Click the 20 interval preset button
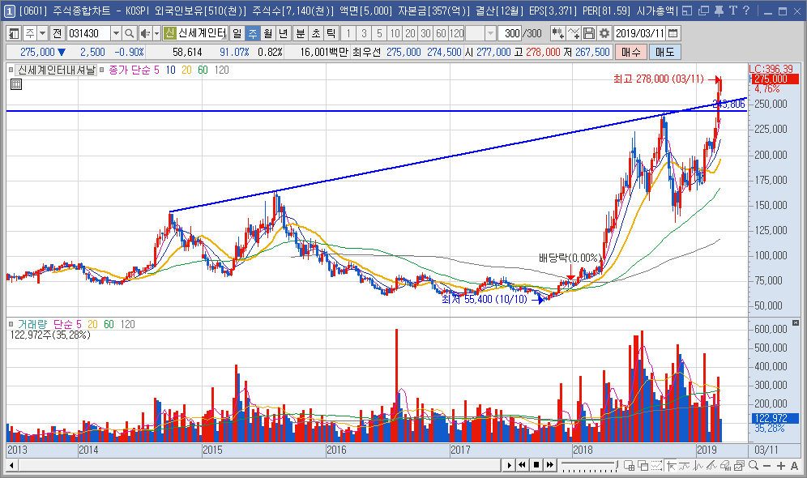 click(x=410, y=33)
